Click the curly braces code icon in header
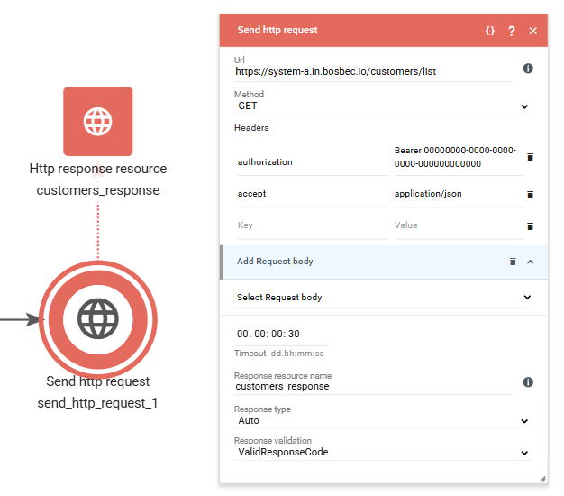 490,31
